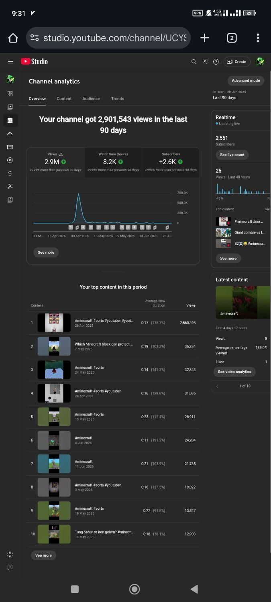Open the browser three-dot menu
This screenshot has height=602, width=271.
(x=258, y=38)
